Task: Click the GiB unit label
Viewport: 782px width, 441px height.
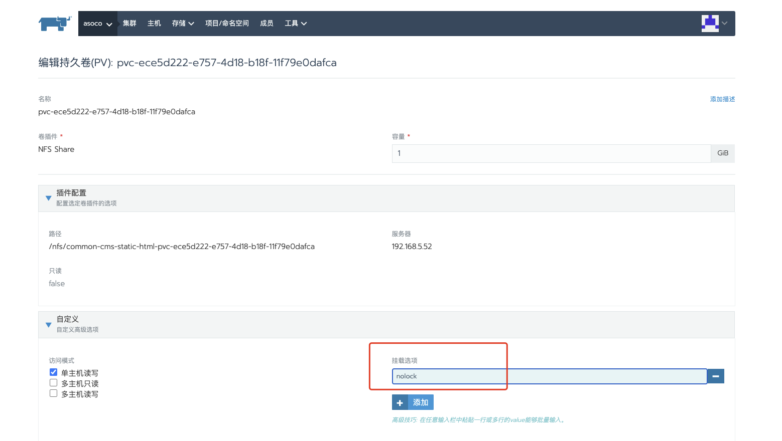Action: click(x=723, y=153)
